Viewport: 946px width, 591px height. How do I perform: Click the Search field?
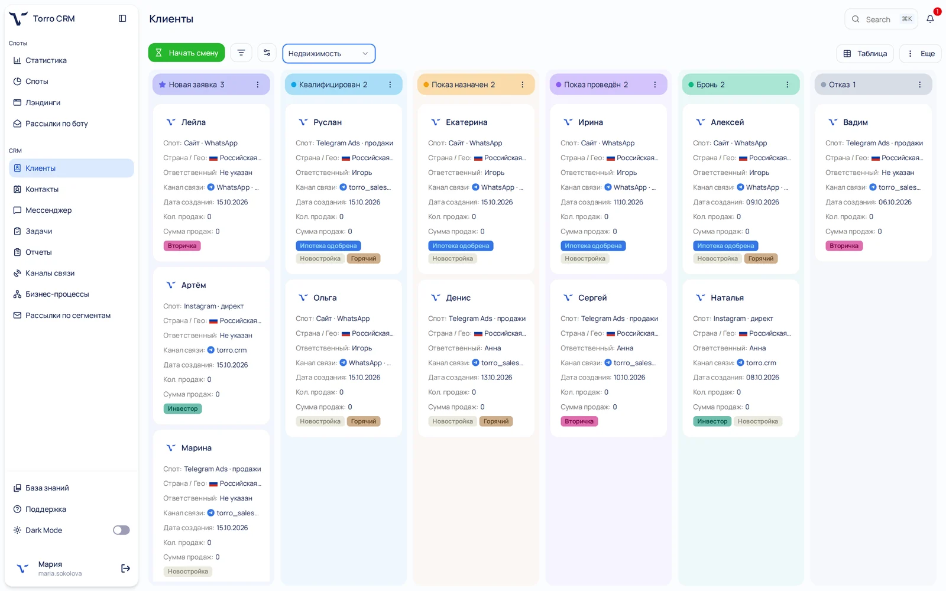tap(881, 19)
